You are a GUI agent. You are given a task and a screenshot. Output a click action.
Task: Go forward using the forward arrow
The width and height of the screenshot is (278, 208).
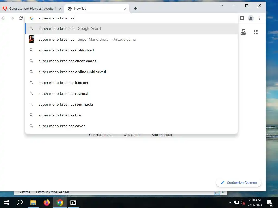(x=12, y=18)
